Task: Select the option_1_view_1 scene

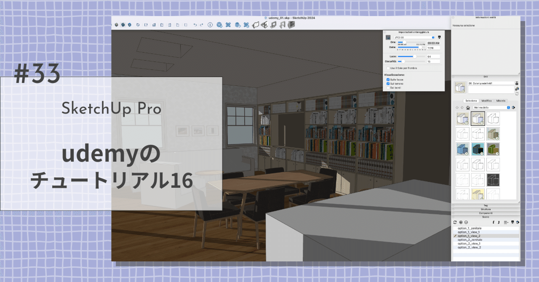Action: pyautogui.click(x=470, y=231)
